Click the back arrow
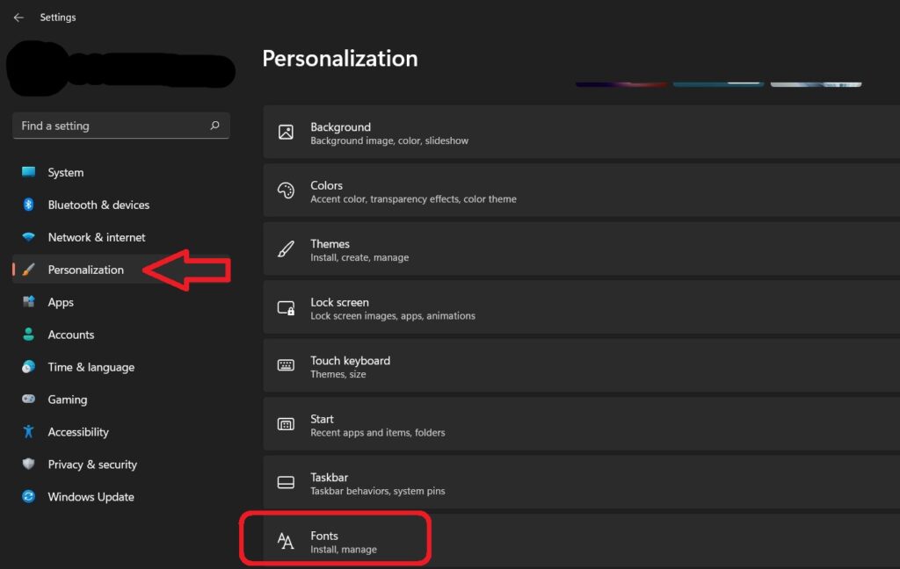Image resolution: width=900 pixels, height=569 pixels. (x=18, y=17)
